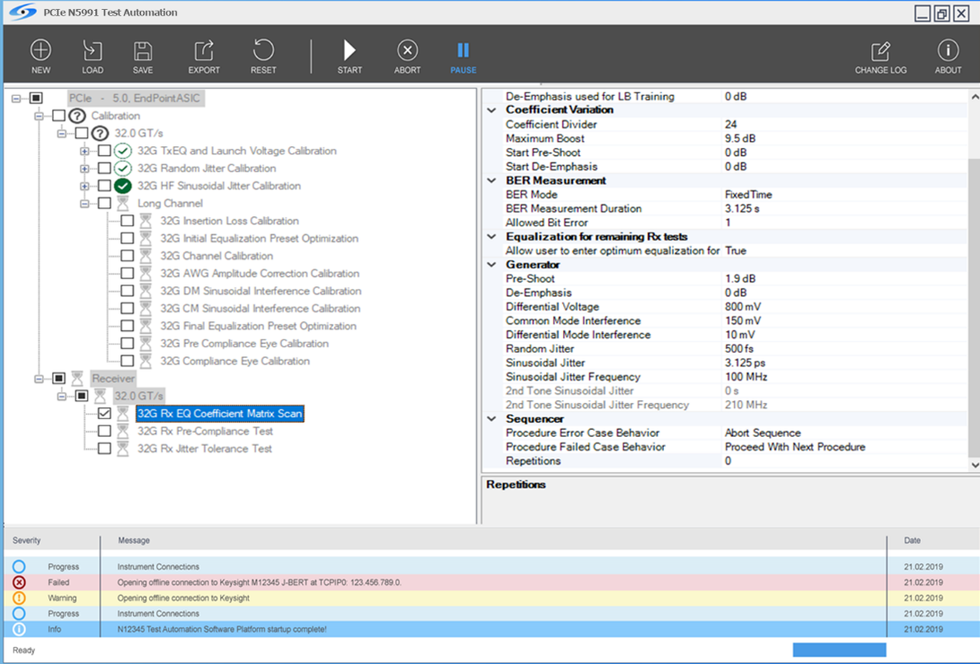The image size is (980, 664).
Task: Enable 32G Random Jitter Calibration checkbox
Action: 104,168
